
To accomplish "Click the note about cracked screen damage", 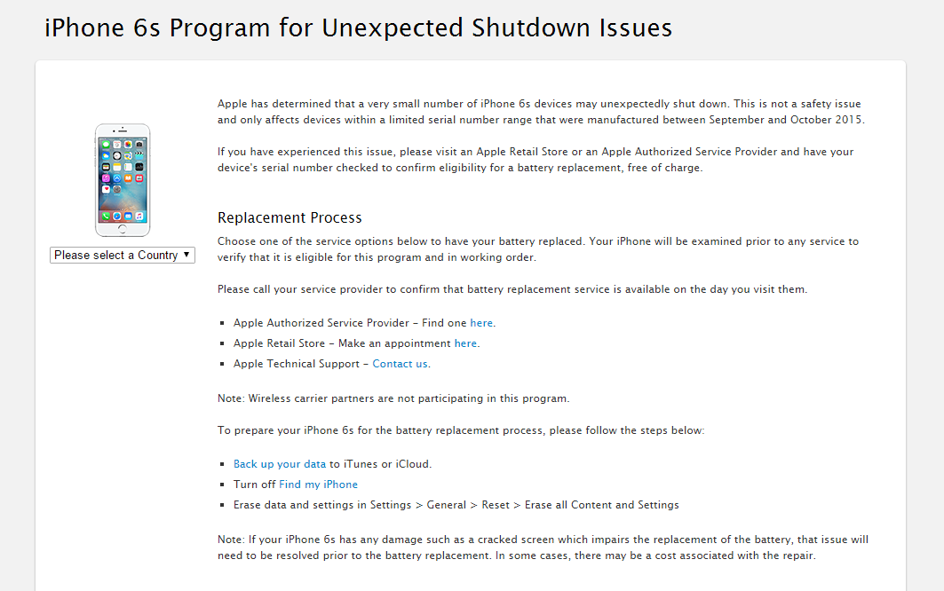I will point(543,548).
